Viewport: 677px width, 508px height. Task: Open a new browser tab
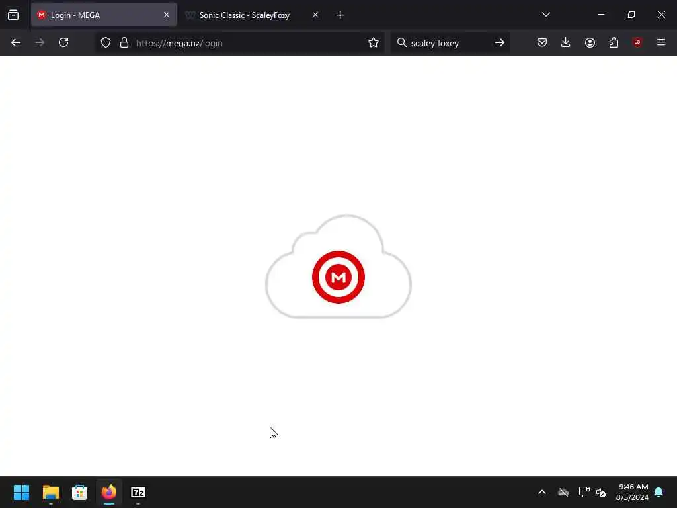pyautogui.click(x=340, y=15)
